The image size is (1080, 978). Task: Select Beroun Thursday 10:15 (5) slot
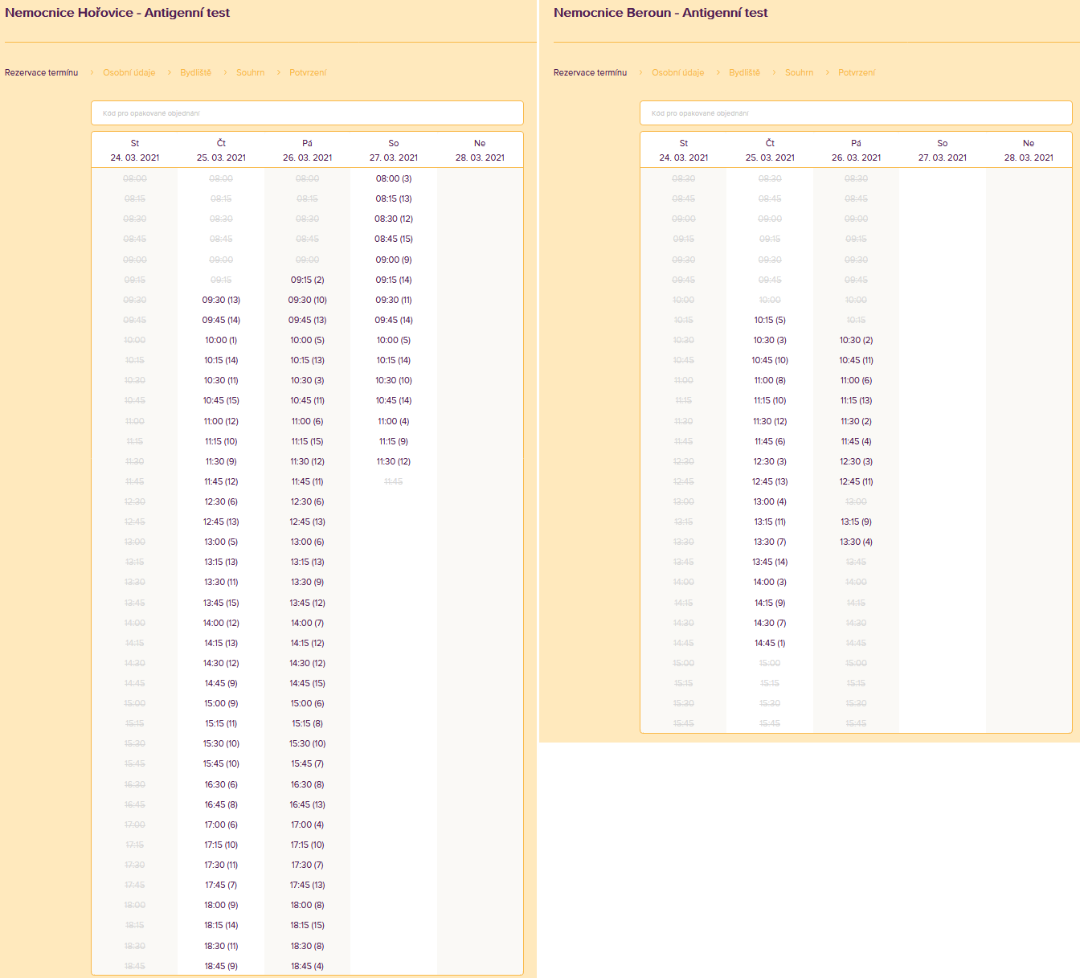770,320
